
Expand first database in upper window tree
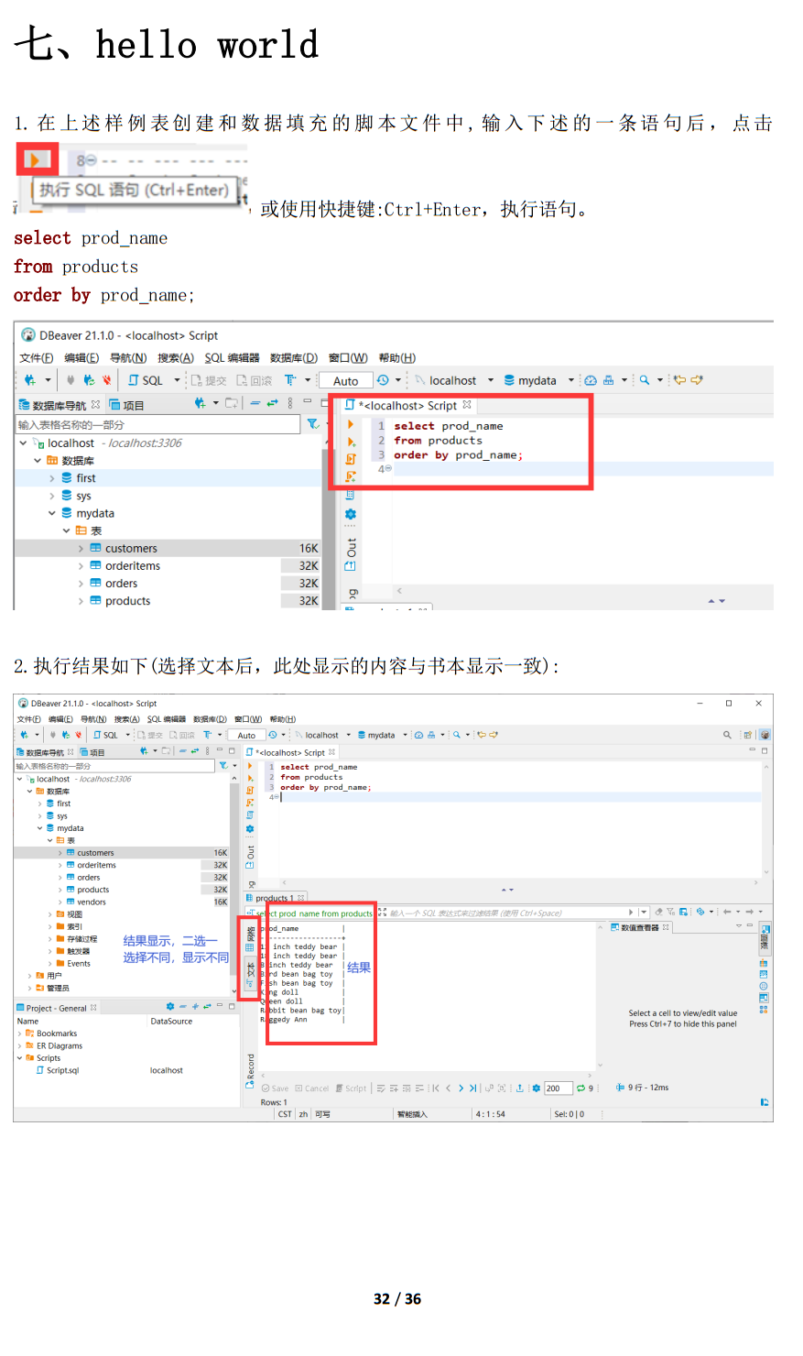click(x=52, y=478)
